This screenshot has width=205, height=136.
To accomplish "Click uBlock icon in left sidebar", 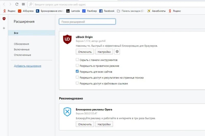I will point(4,19).
